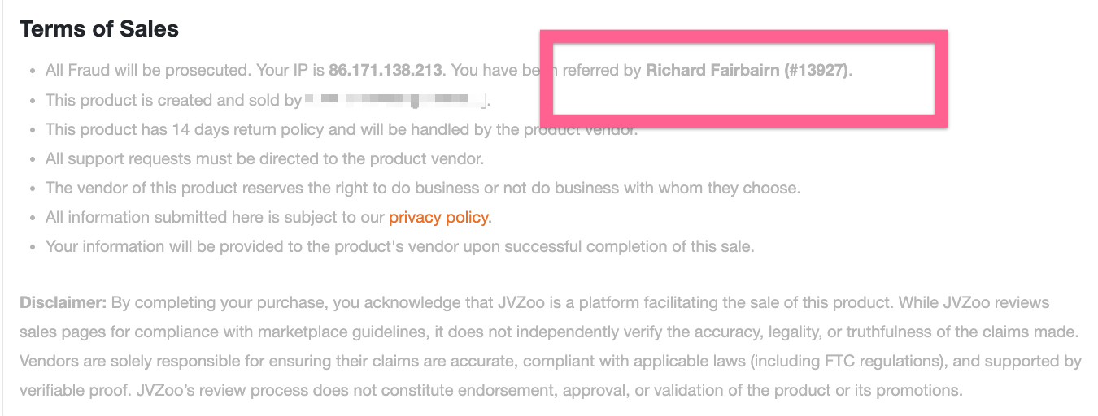Click the "Your information will be provided" line

pyautogui.click(x=399, y=246)
